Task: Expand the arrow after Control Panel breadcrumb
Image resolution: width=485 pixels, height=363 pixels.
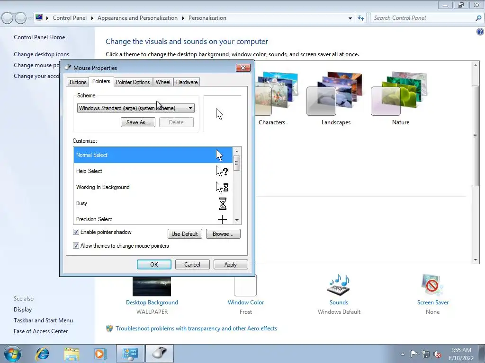Action: coord(92,18)
